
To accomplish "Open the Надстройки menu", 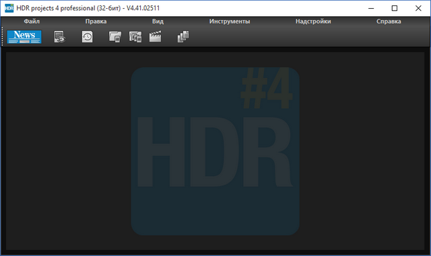I will click(x=313, y=22).
